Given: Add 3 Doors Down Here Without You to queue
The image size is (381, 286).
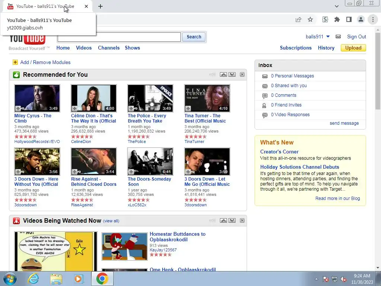Looking at the screenshot, I should pyautogui.click(x=18, y=172).
